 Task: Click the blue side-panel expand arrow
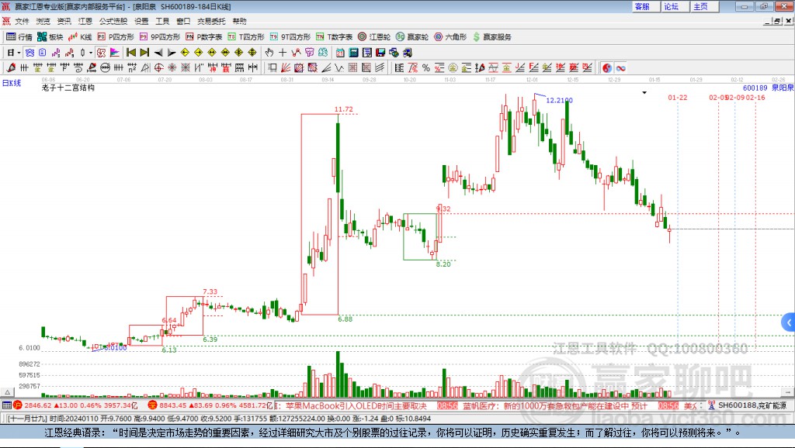789,322
